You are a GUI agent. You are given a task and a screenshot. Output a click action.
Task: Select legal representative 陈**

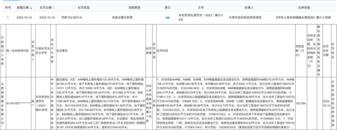(33, 103)
